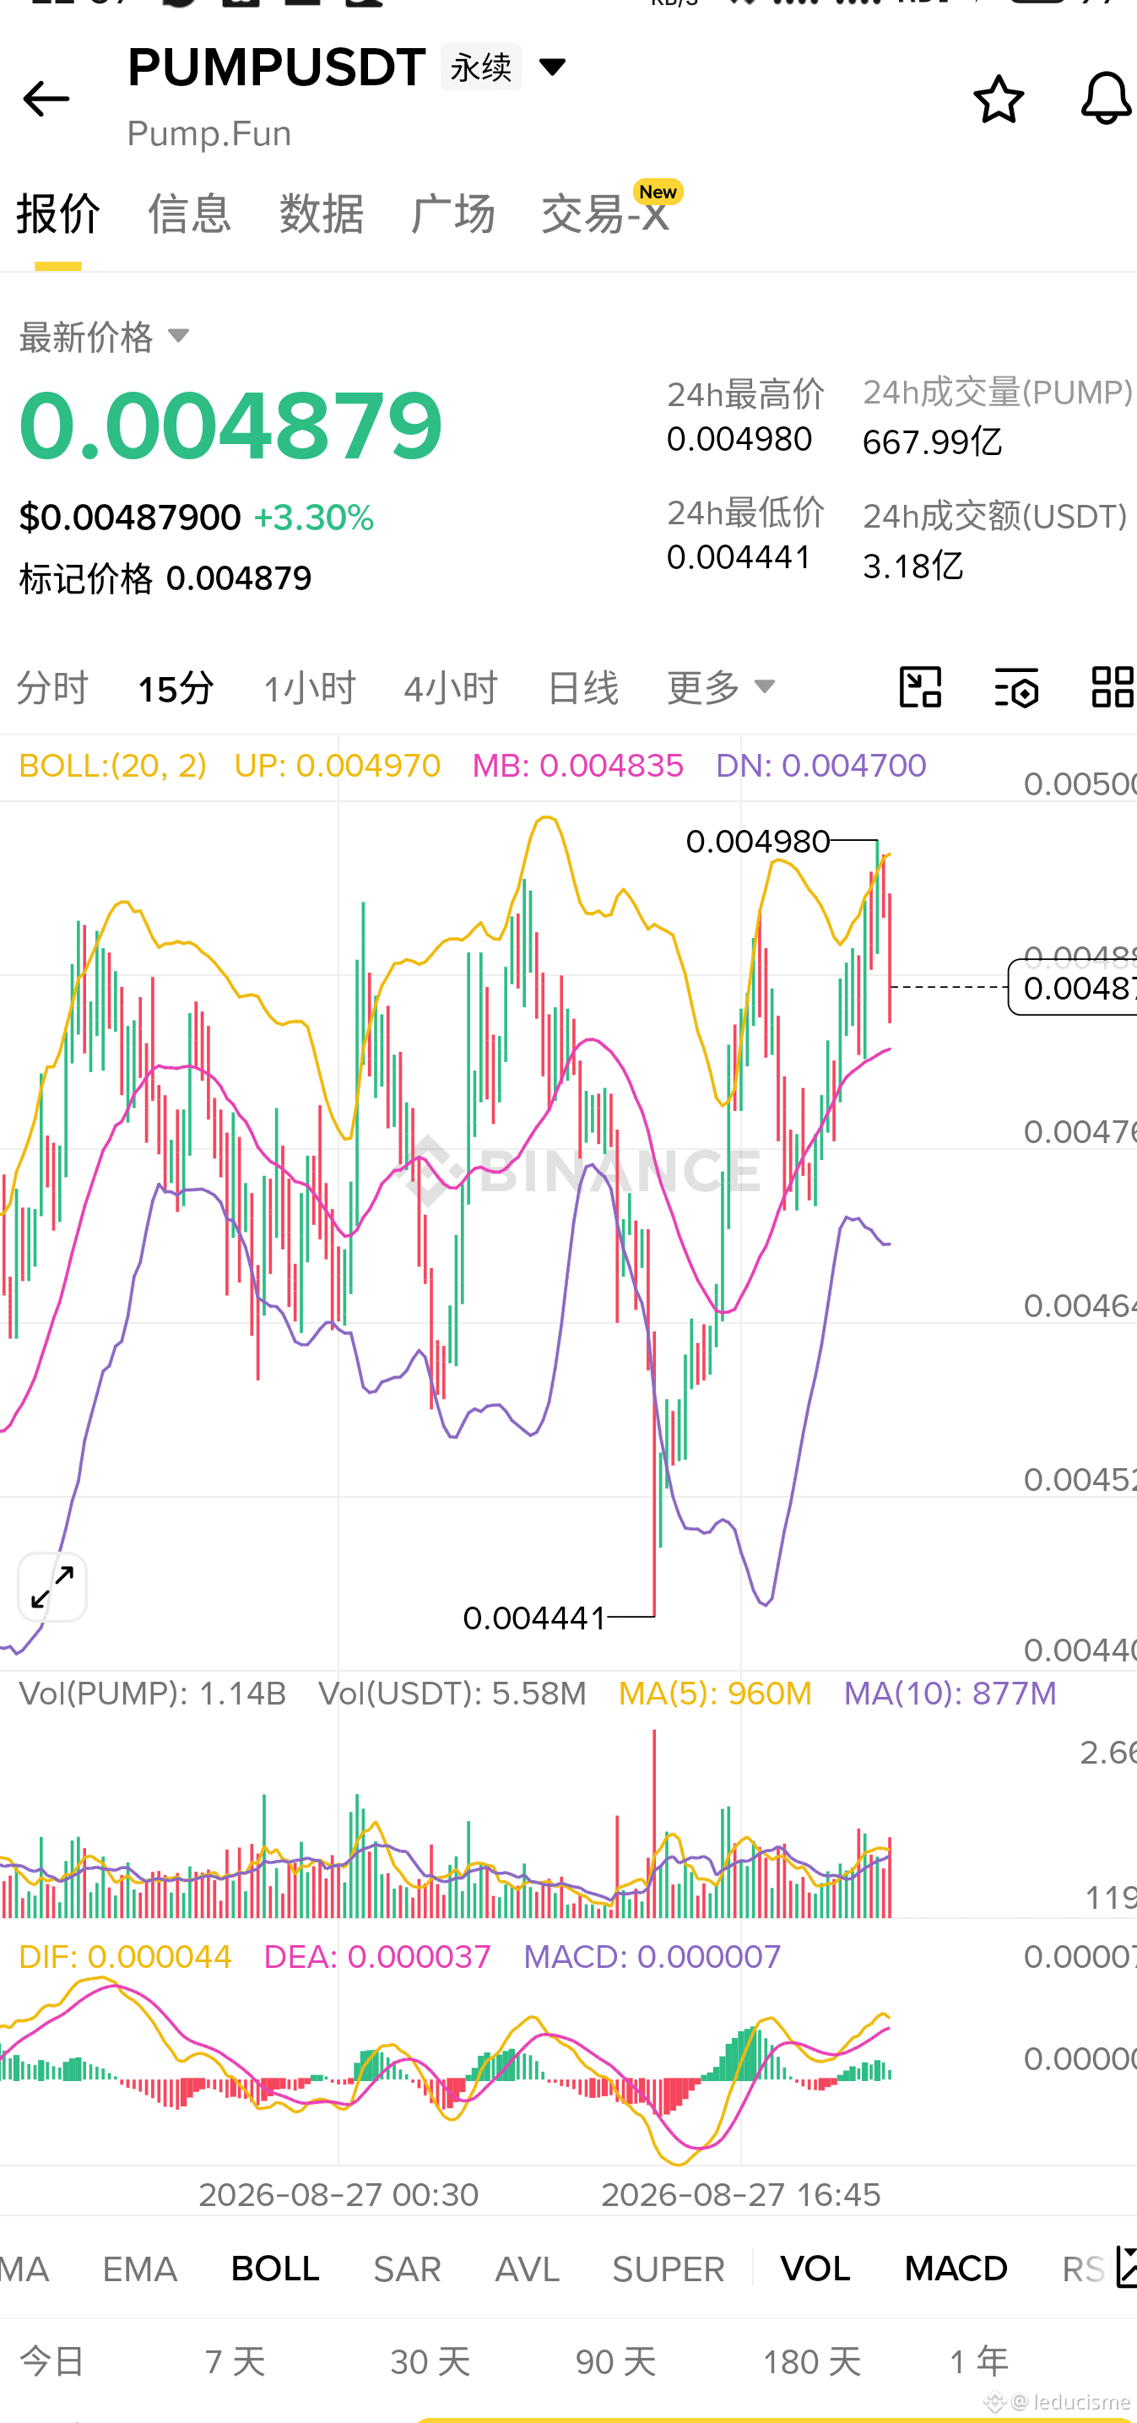Viewport: 1137px width, 2423px height.
Task: Tap the back arrow icon
Action: (45, 98)
